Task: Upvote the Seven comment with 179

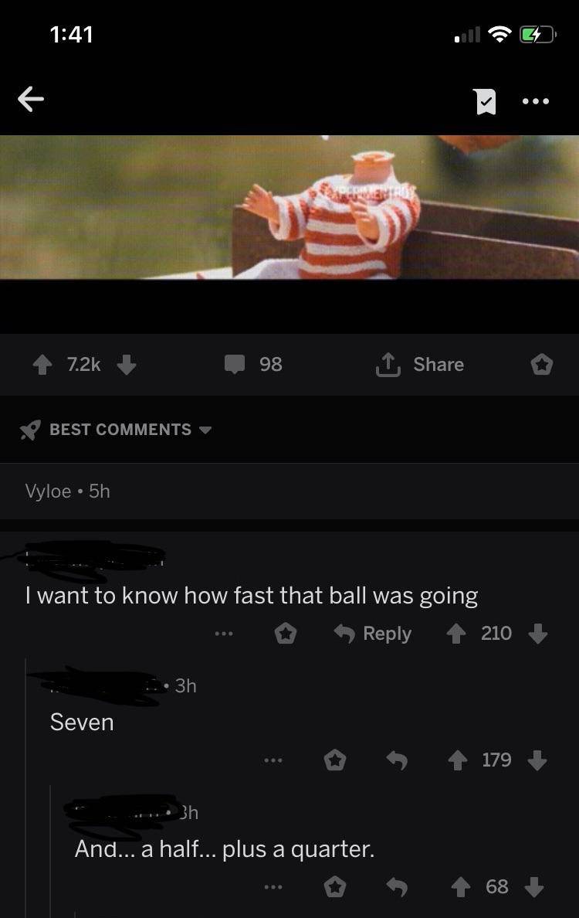Action: [457, 760]
